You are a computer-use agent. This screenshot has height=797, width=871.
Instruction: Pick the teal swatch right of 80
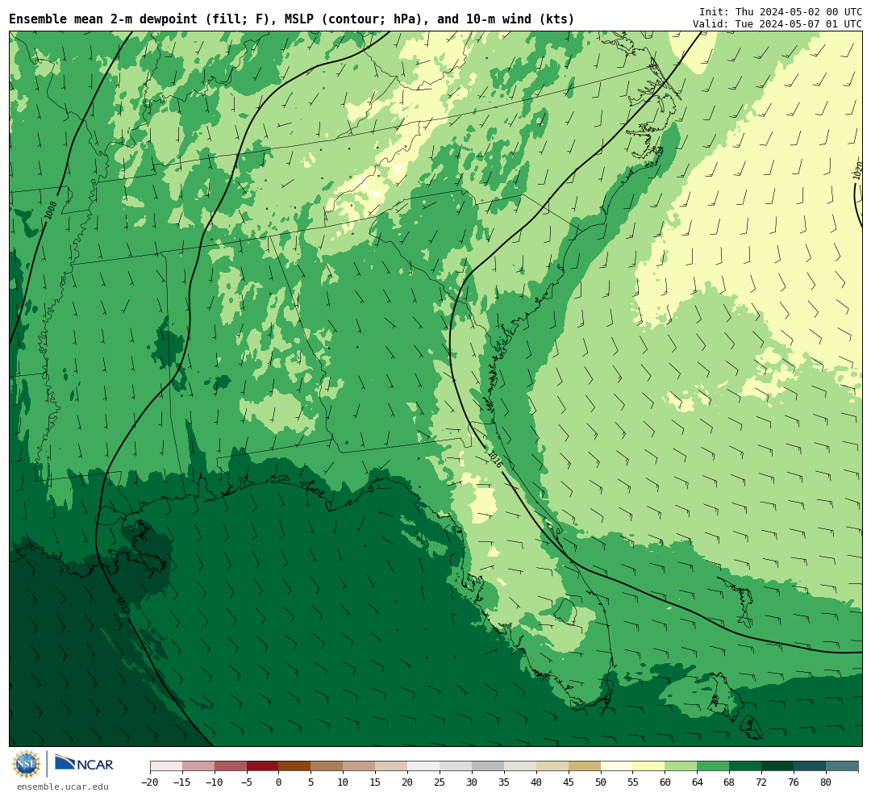click(843, 766)
